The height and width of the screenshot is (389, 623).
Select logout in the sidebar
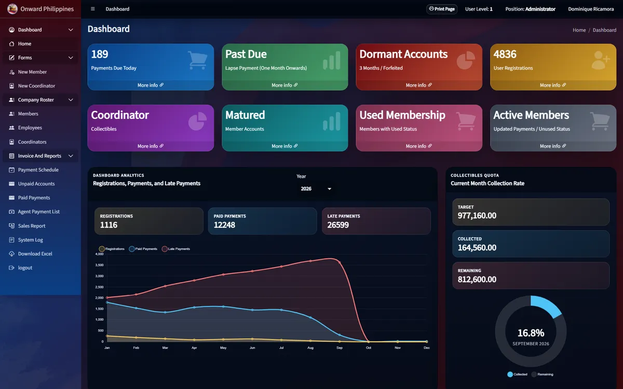[40, 268]
